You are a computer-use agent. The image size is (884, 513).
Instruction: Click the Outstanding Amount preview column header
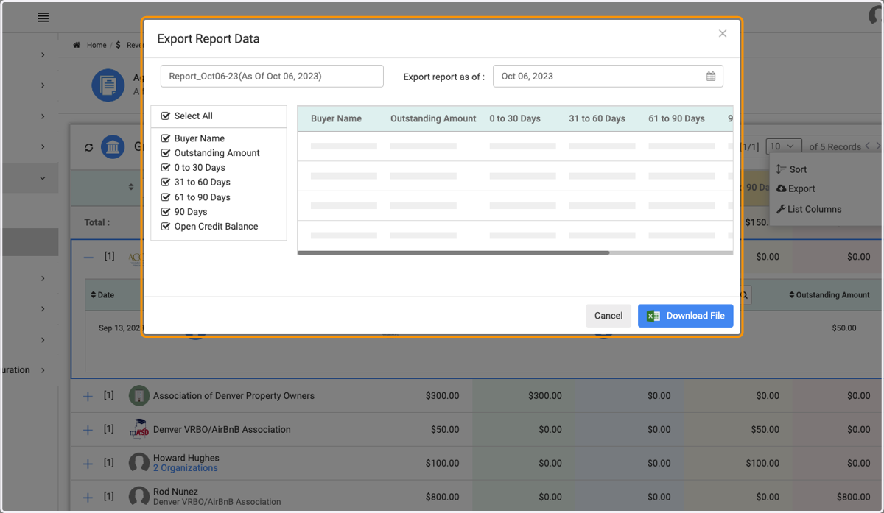[433, 118]
